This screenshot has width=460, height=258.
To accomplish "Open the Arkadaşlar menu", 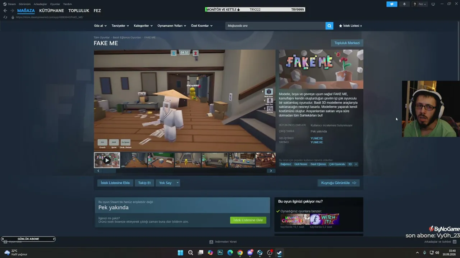I will (40, 4).
